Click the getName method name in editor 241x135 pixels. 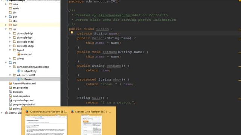(x=114, y=66)
